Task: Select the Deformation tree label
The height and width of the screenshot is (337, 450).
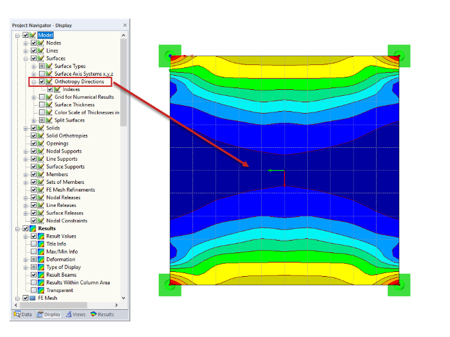Action: point(61,260)
